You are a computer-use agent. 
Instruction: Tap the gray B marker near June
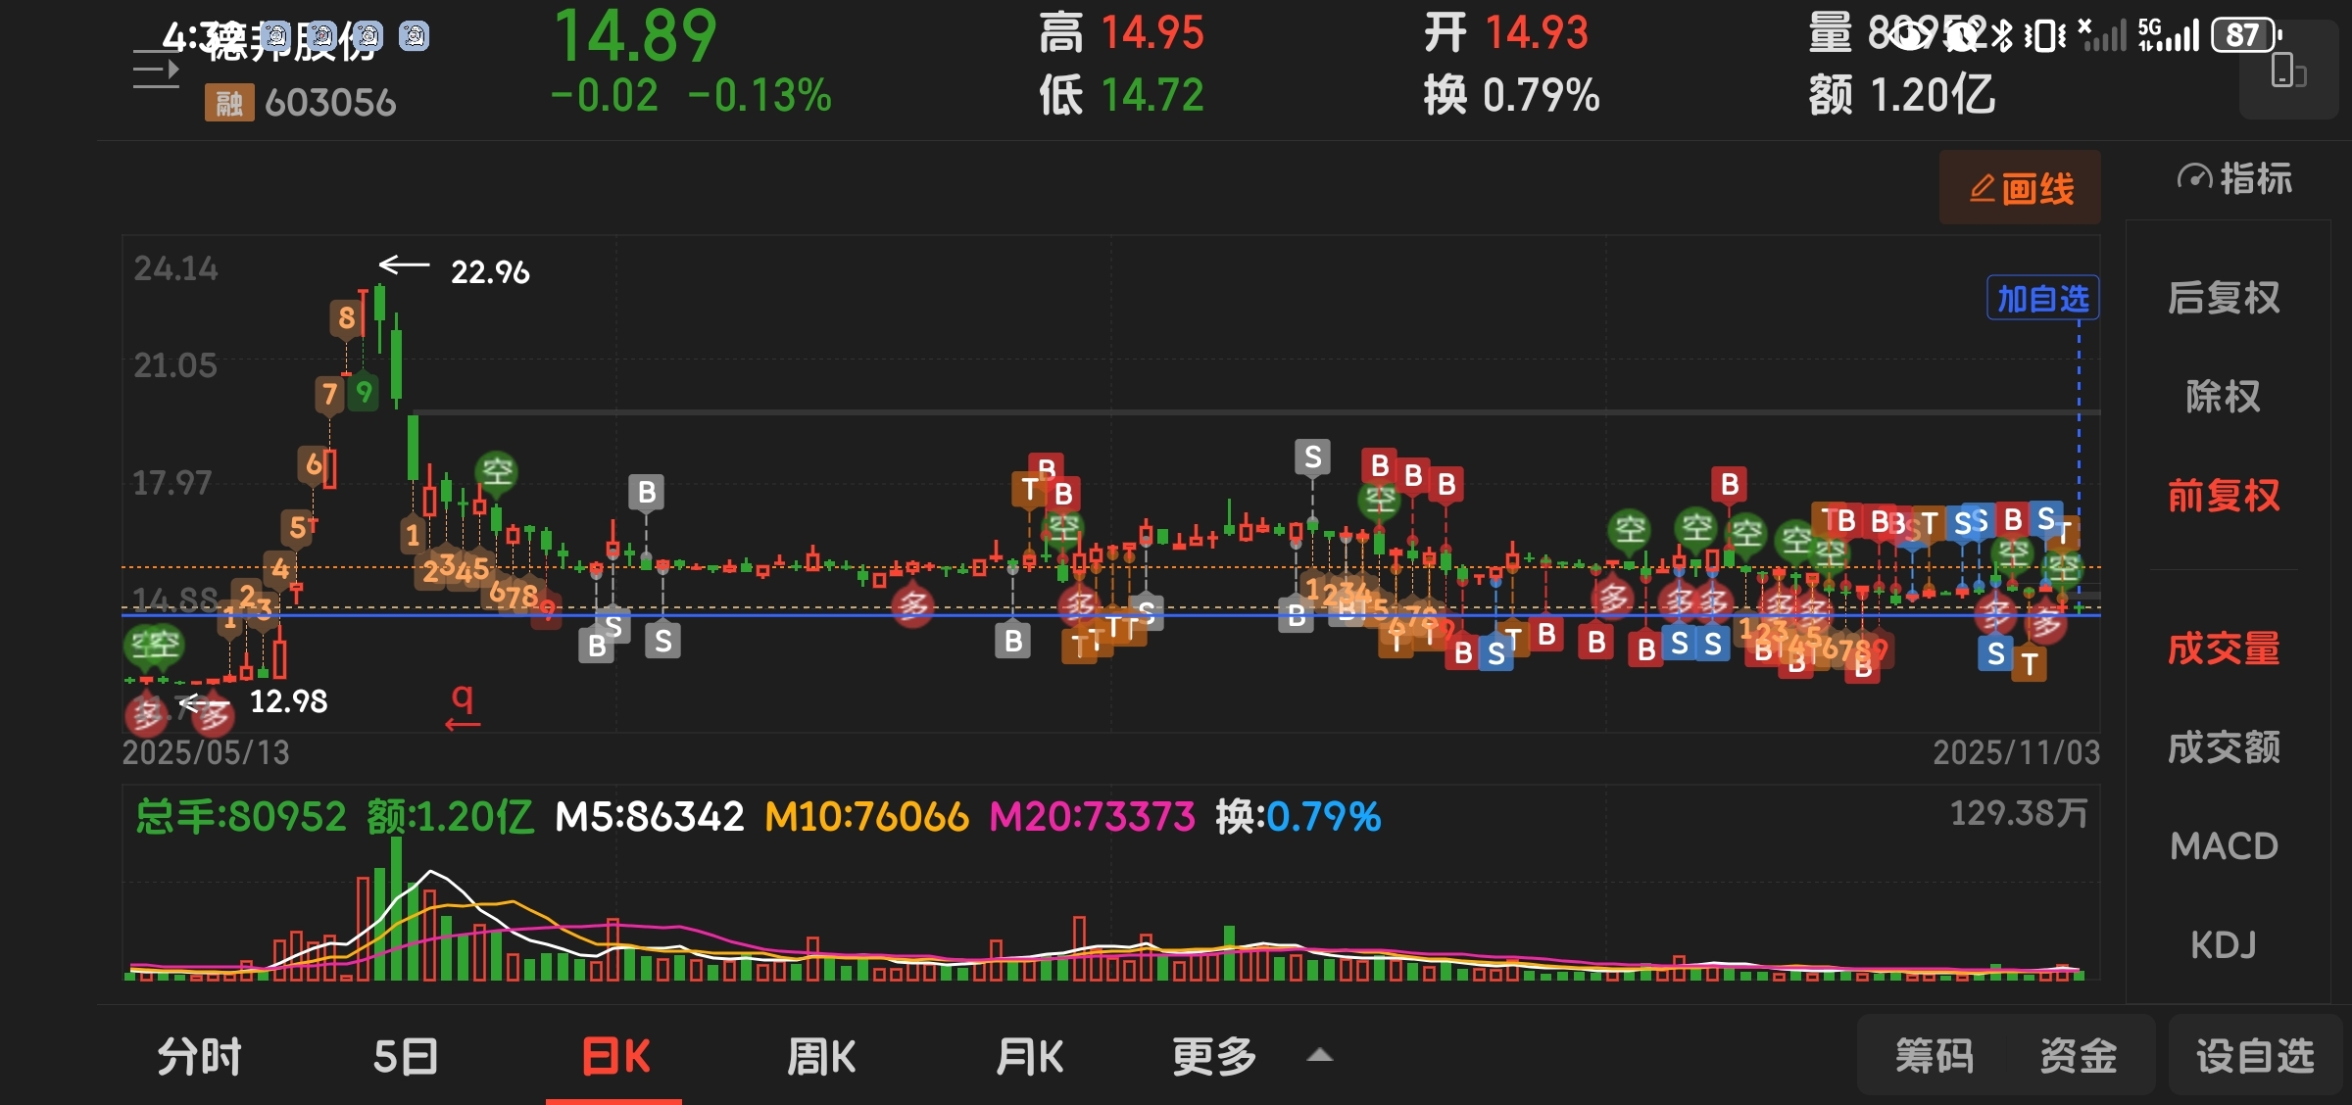point(646,492)
